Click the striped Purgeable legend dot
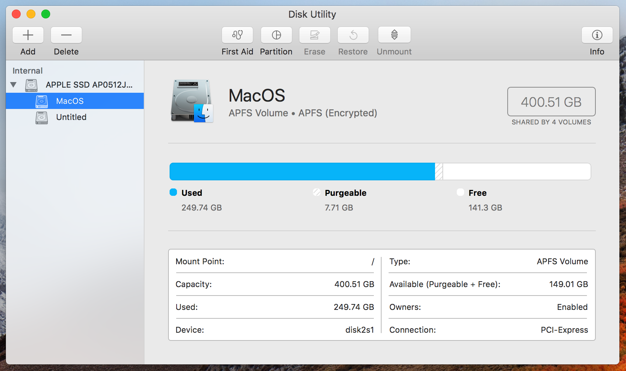626x371 pixels. click(x=317, y=192)
